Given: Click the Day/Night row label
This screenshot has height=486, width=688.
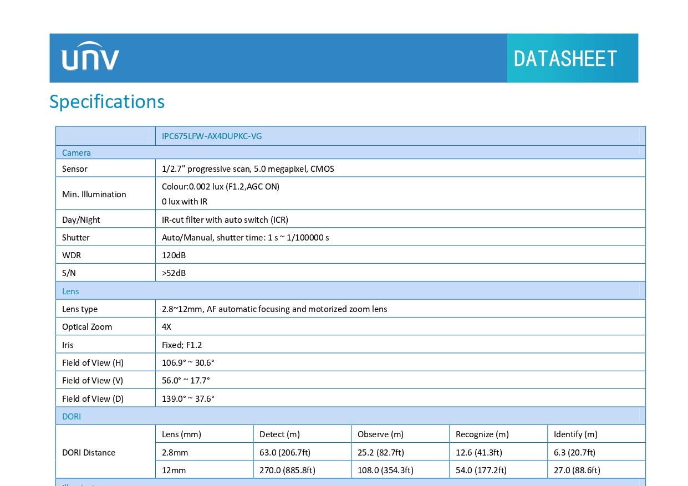Looking at the screenshot, I should [81, 219].
